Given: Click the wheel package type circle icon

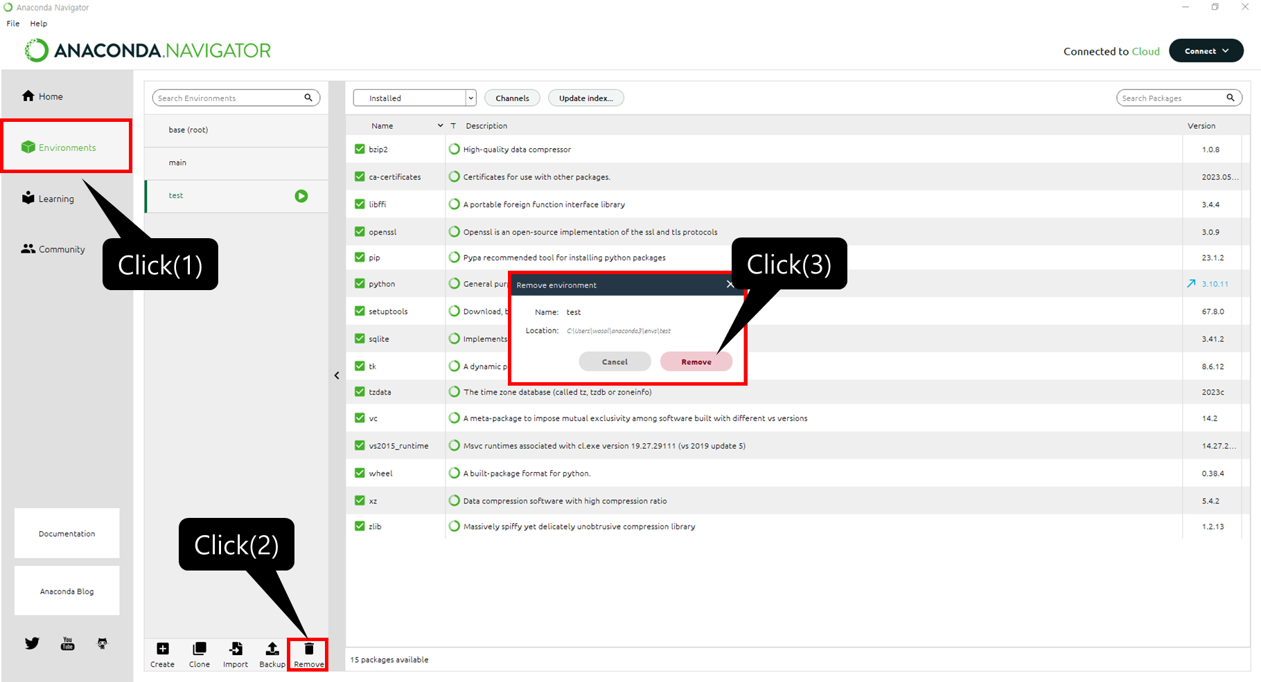Looking at the screenshot, I should point(455,473).
